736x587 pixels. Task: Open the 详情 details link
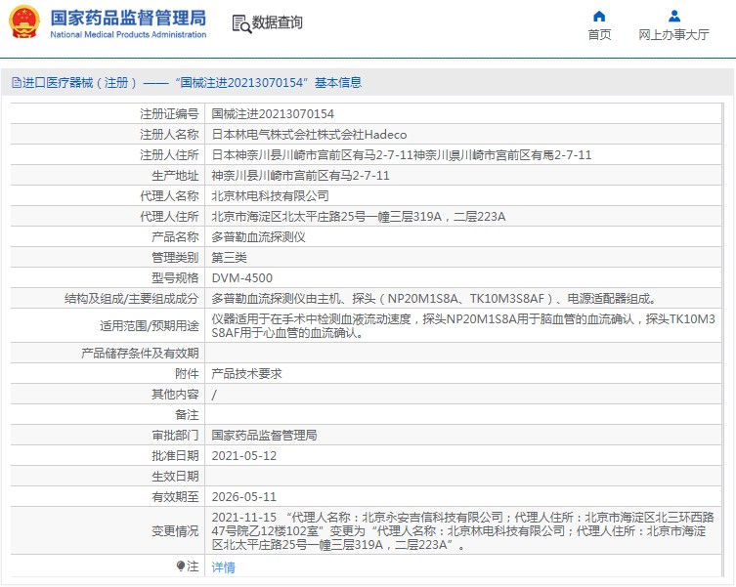click(223, 567)
